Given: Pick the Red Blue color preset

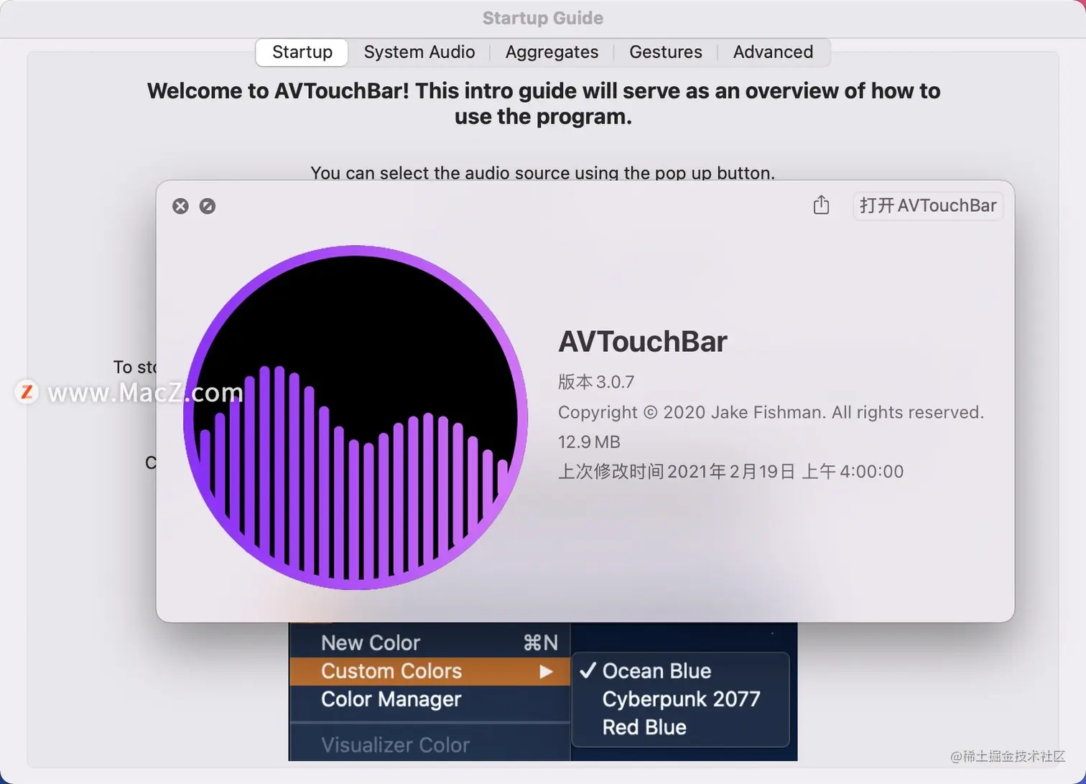Looking at the screenshot, I should [x=681, y=727].
